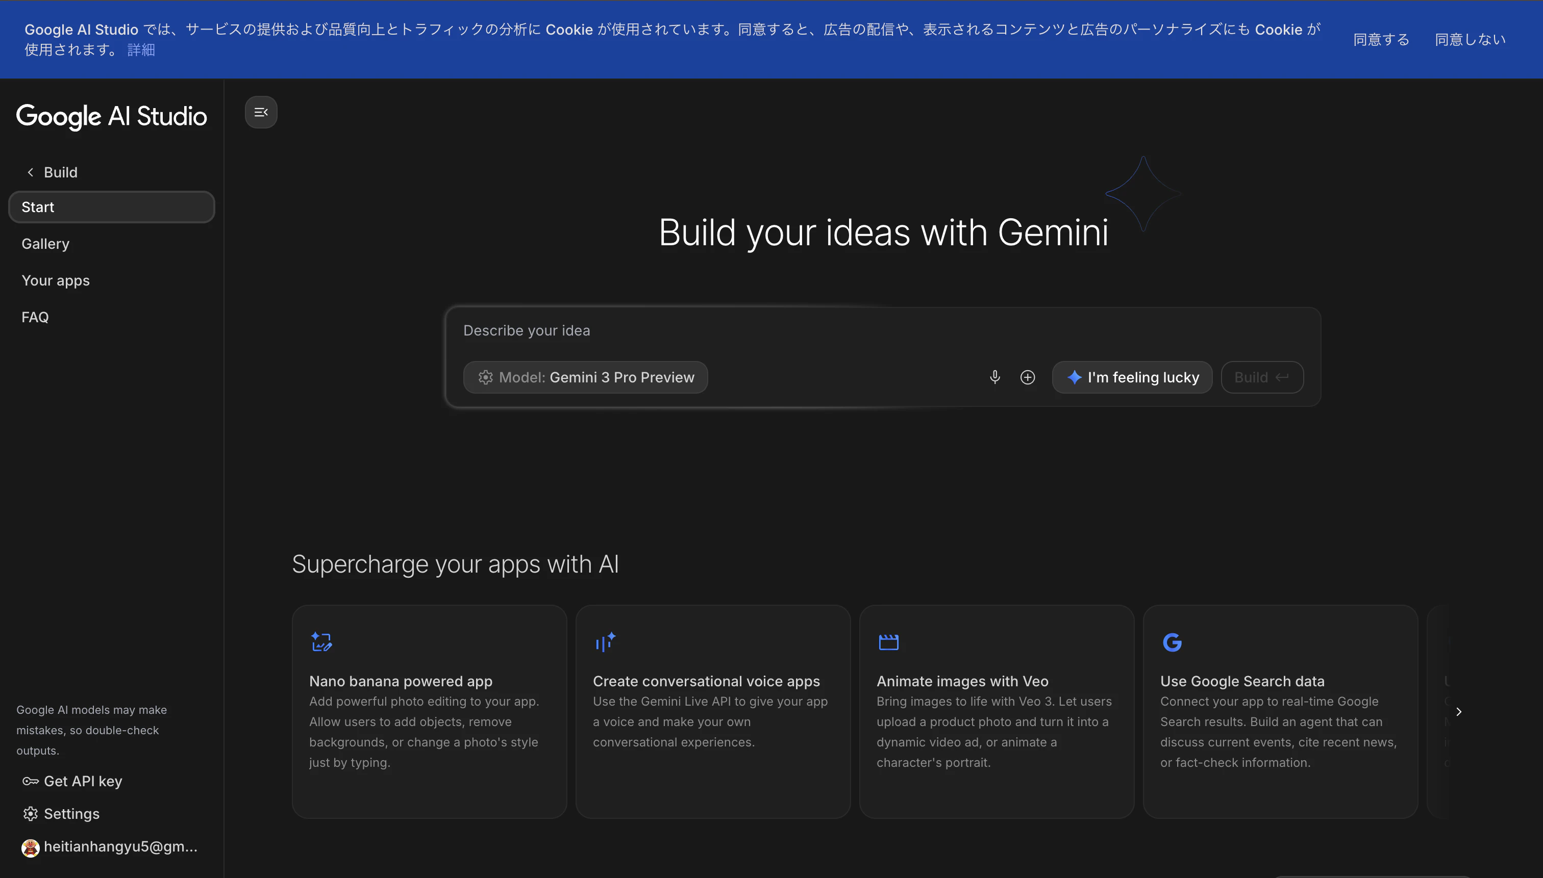Click the Build your ideas with Gemini title

tap(883, 233)
